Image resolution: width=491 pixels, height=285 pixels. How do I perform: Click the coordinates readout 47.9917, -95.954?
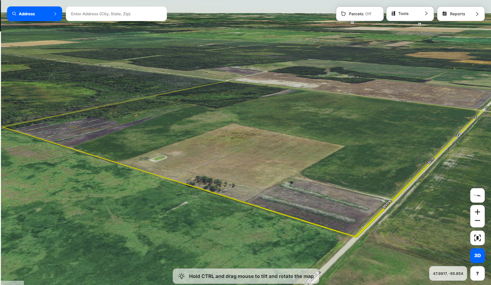click(x=448, y=273)
